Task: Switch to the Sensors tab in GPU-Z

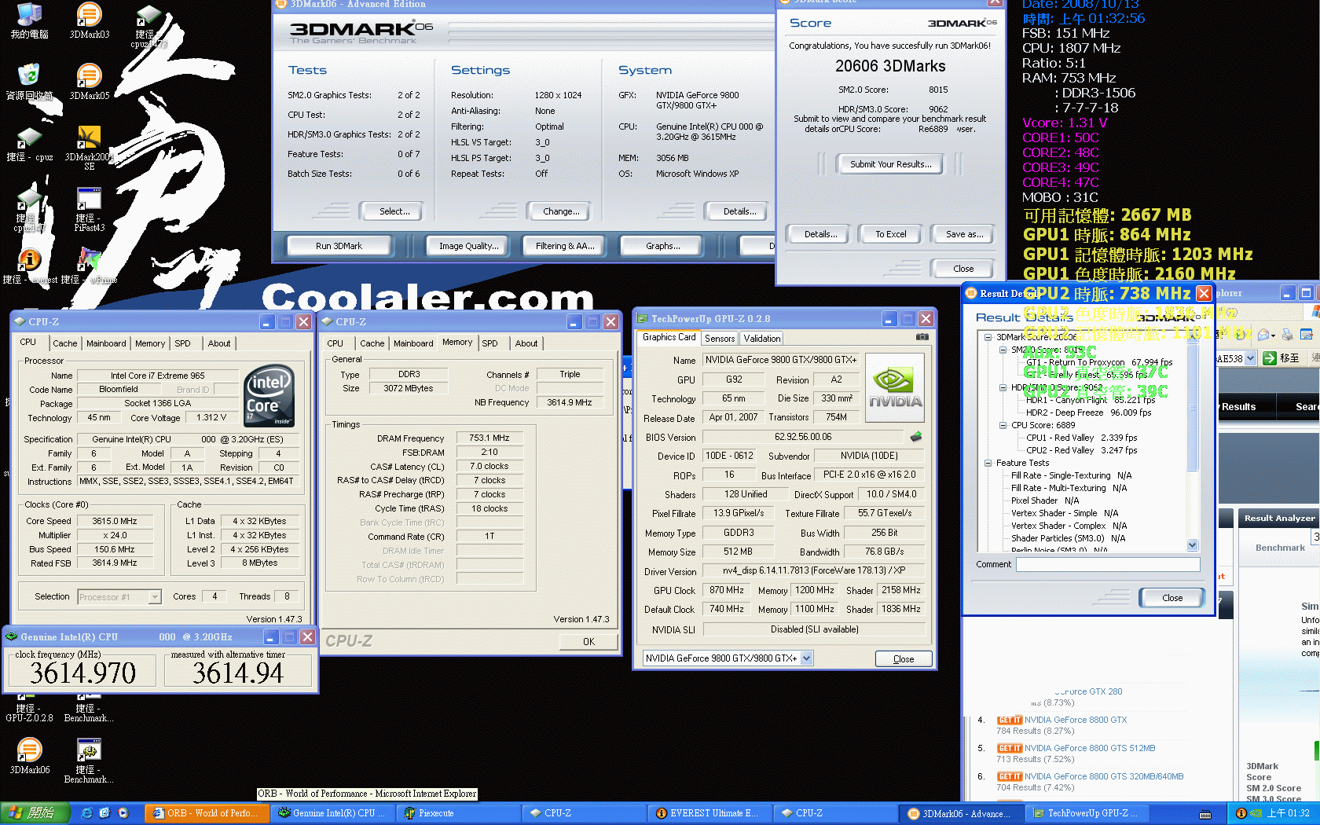Action: tap(720, 339)
